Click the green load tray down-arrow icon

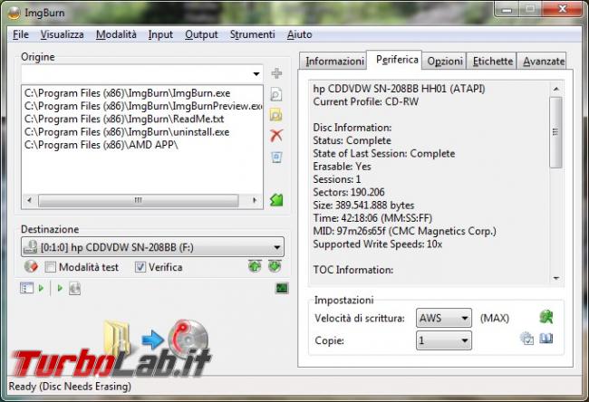tap(275, 266)
